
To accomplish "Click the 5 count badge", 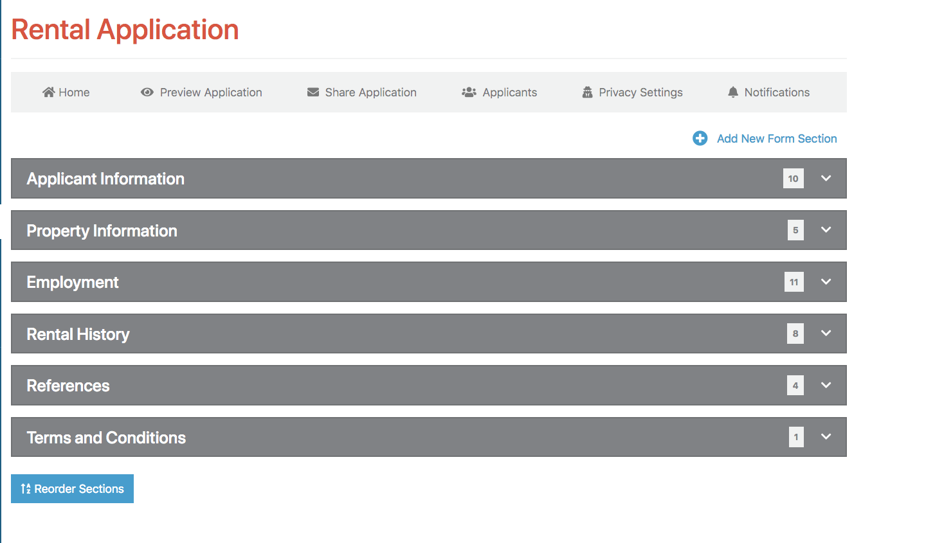I will [795, 230].
